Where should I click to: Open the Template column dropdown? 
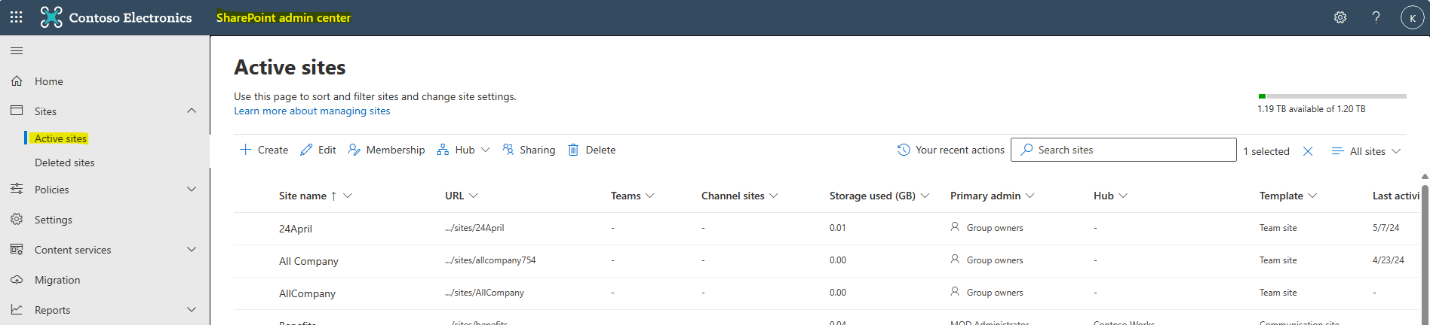coord(1288,196)
